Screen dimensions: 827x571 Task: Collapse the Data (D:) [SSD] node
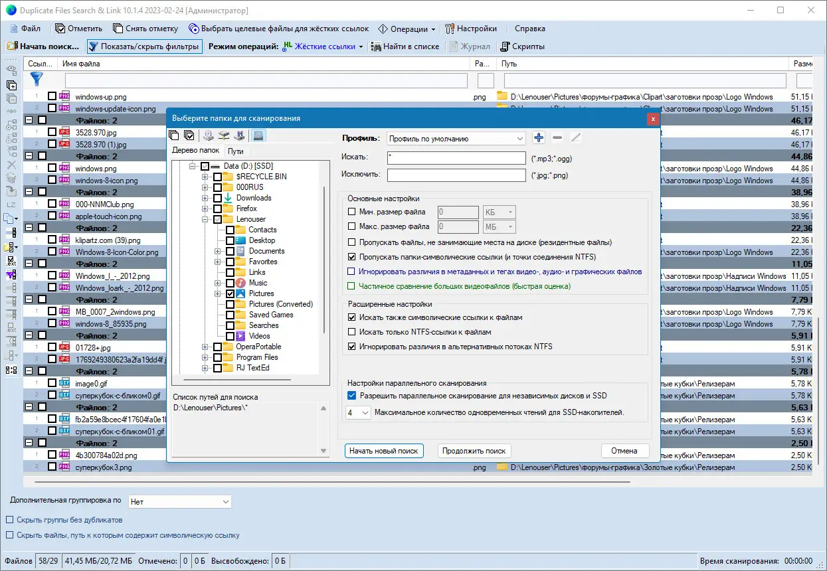click(x=193, y=166)
